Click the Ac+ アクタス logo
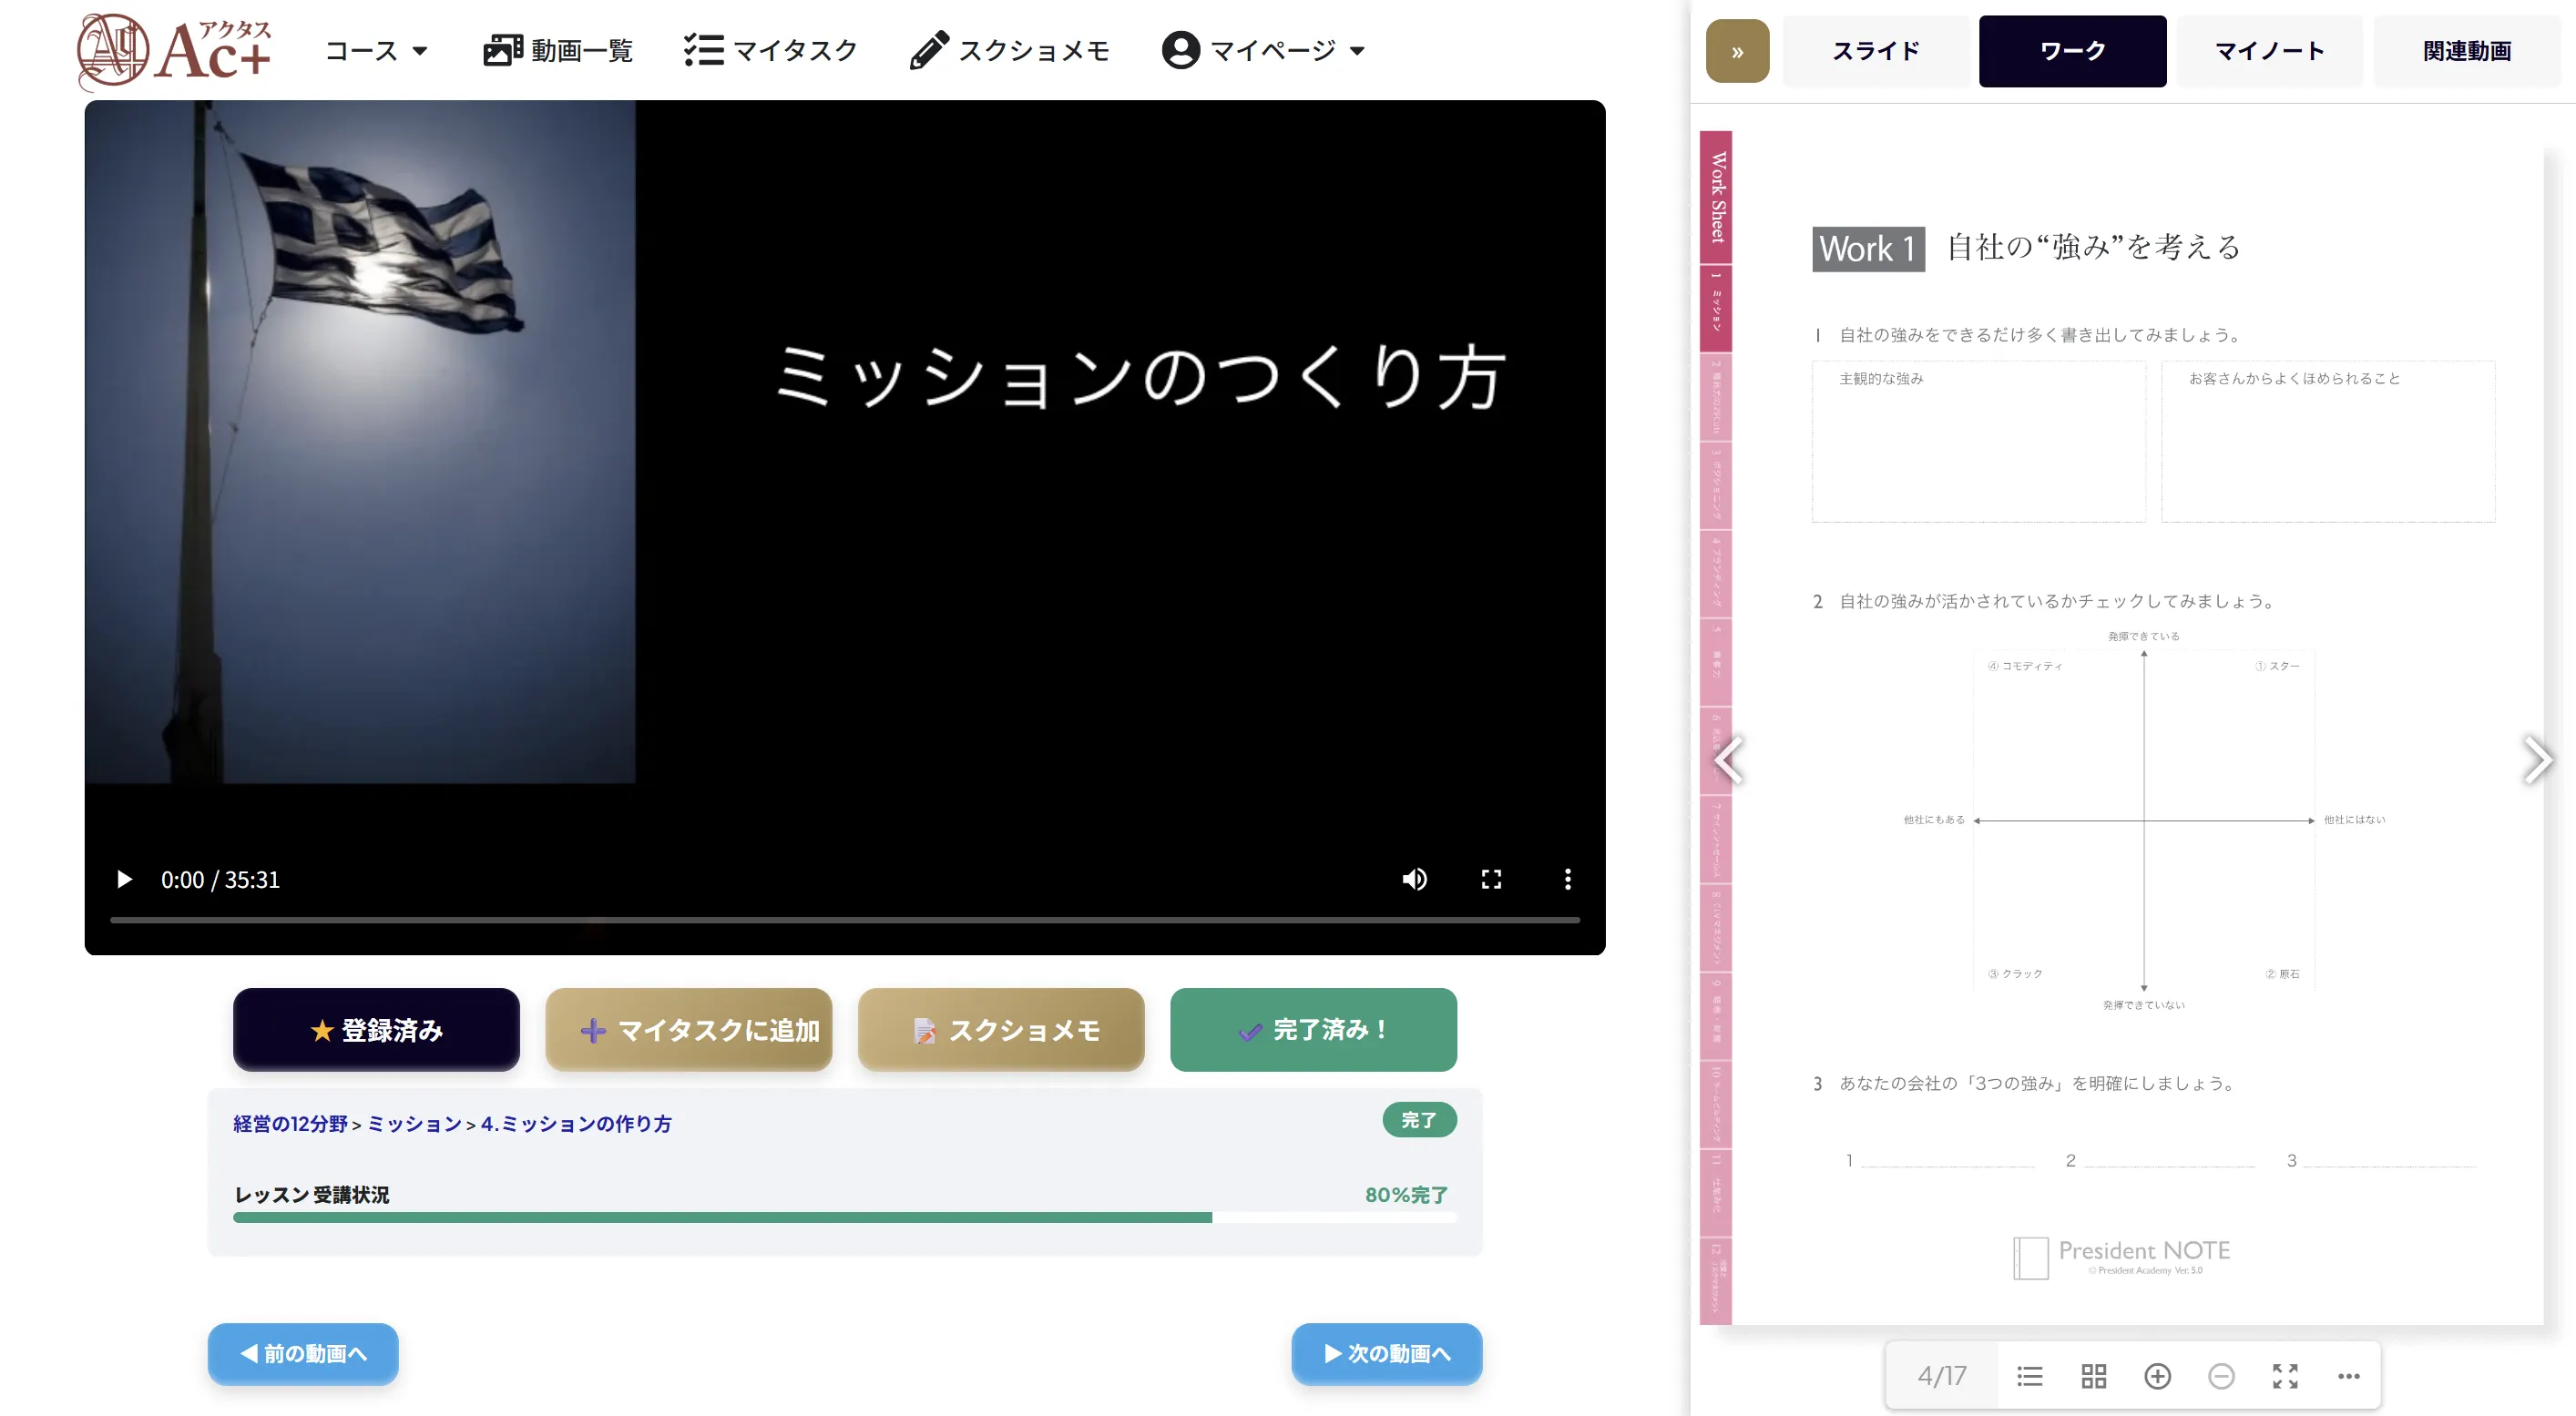 (x=175, y=50)
